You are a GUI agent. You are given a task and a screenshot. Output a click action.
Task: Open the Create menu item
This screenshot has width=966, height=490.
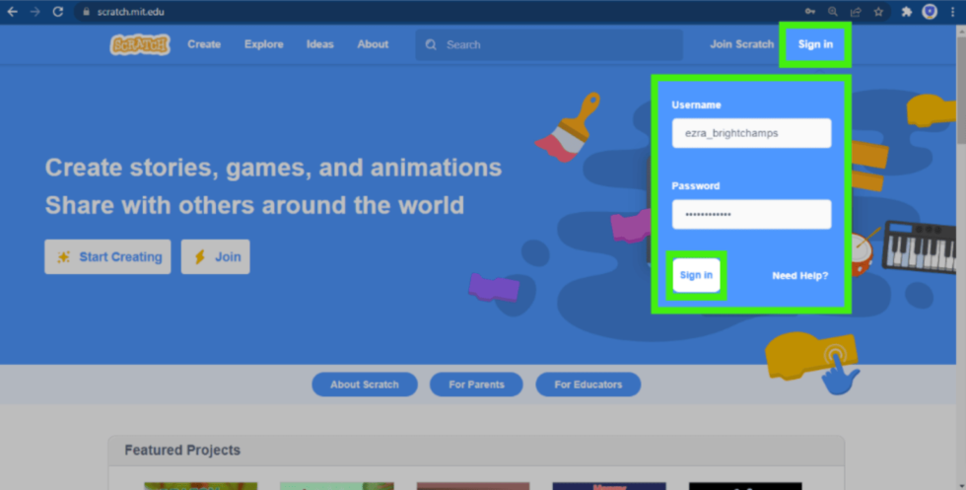pos(204,44)
